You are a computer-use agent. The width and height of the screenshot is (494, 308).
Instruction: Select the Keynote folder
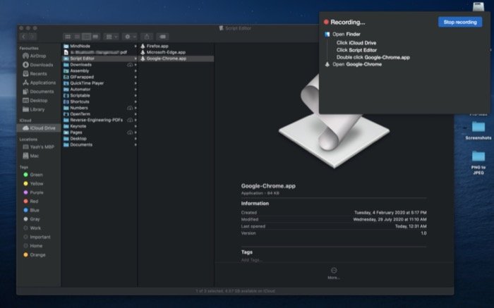(100, 126)
